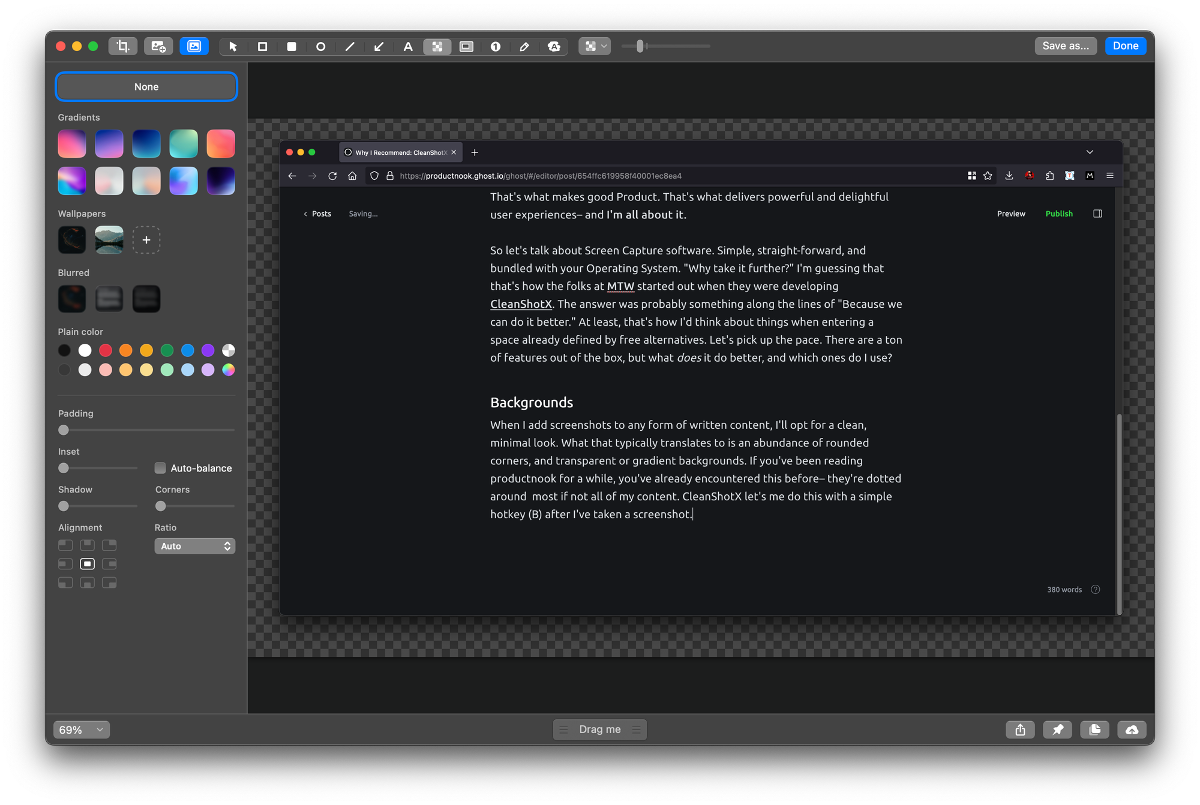The image size is (1200, 805).
Task: Open the Ratio Auto dropdown
Action: pos(195,546)
